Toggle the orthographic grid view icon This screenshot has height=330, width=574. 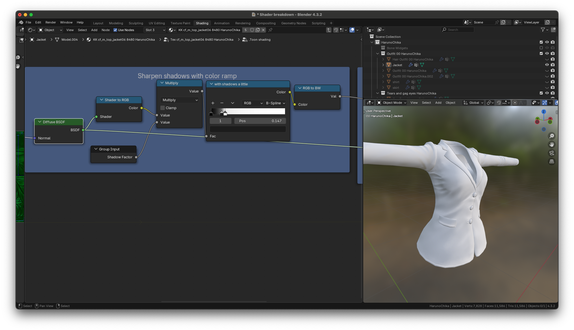tap(551, 161)
